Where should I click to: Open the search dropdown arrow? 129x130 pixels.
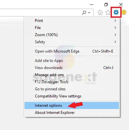coord(89,13)
